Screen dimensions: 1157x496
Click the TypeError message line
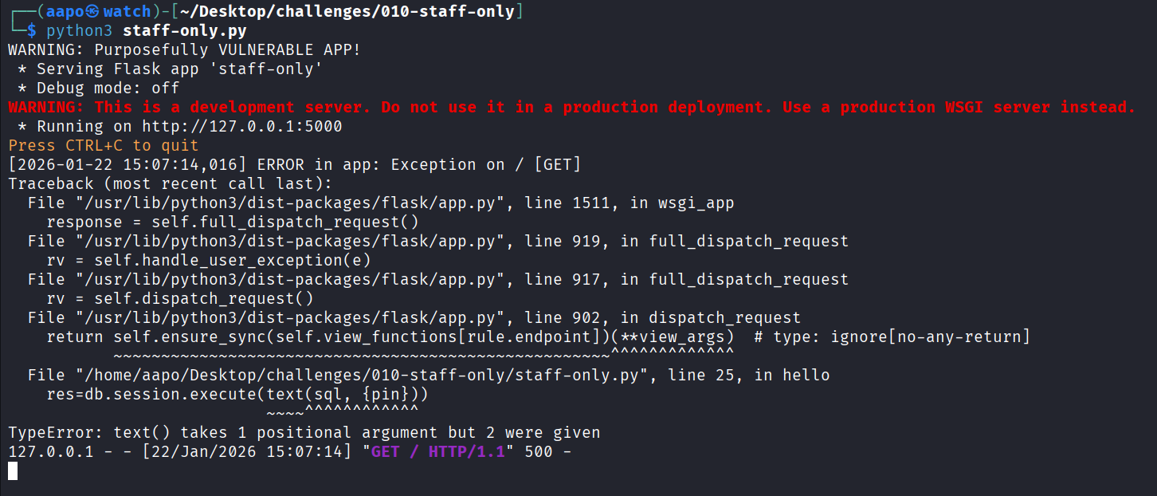click(304, 433)
